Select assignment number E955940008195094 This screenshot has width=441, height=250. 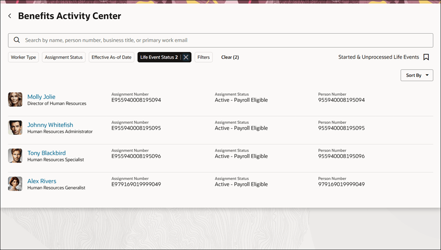(136, 100)
